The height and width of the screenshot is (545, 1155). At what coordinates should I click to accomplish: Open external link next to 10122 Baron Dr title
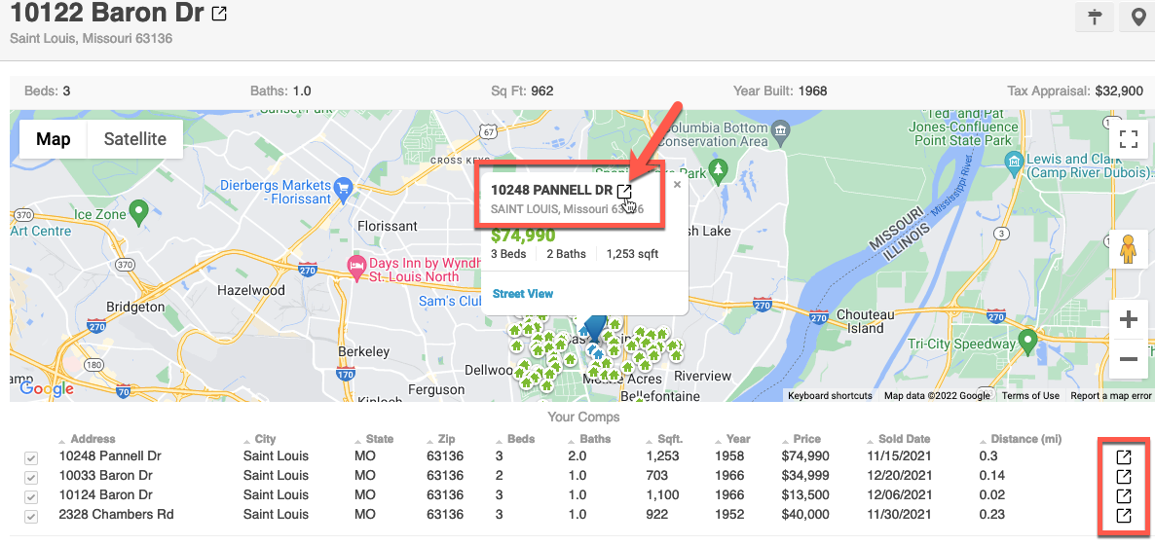pos(220,15)
